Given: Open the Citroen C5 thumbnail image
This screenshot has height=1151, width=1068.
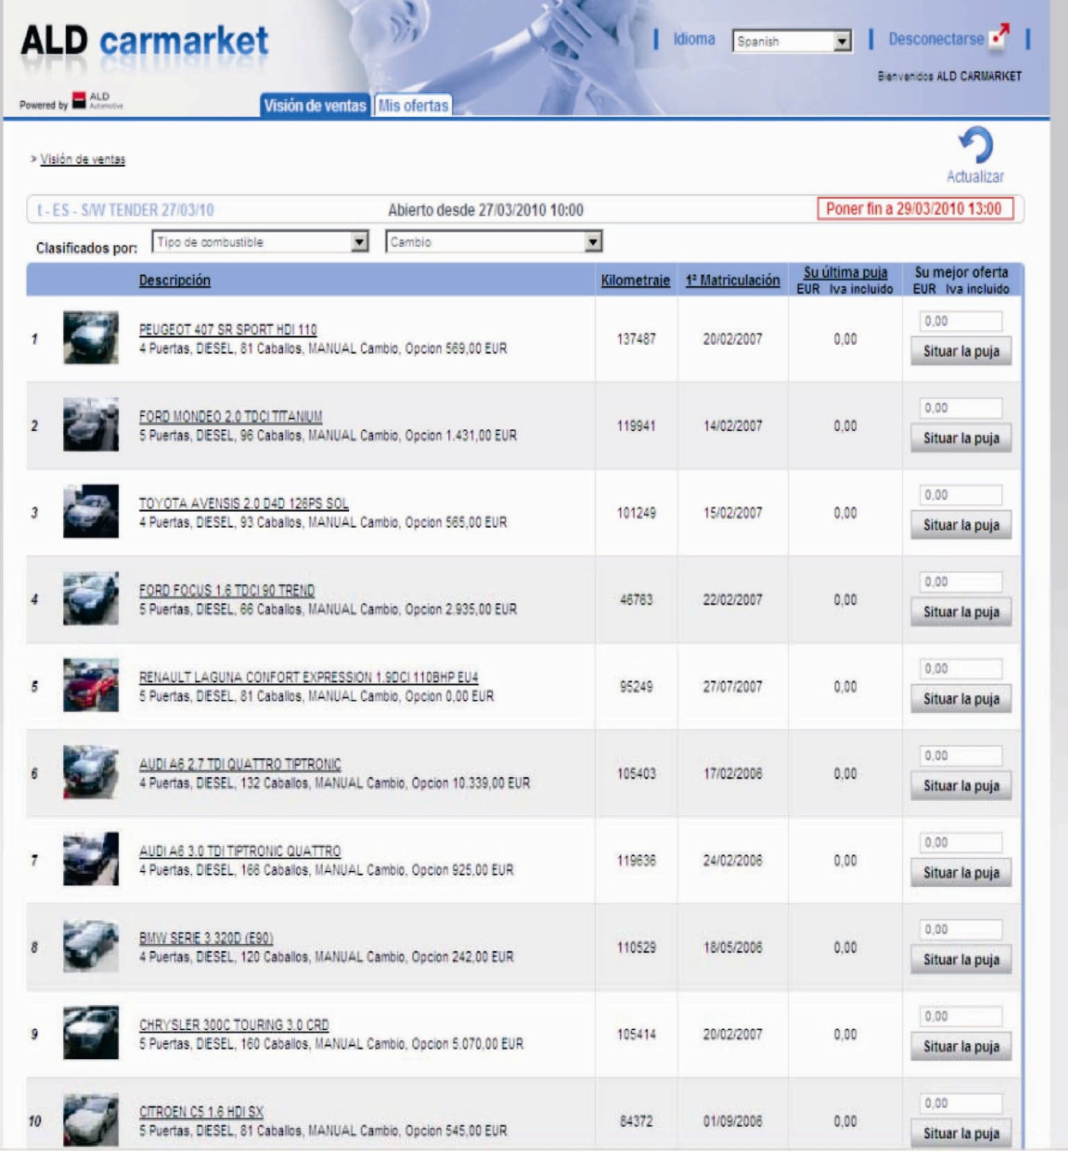Looking at the screenshot, I should tap(91, 1120).
